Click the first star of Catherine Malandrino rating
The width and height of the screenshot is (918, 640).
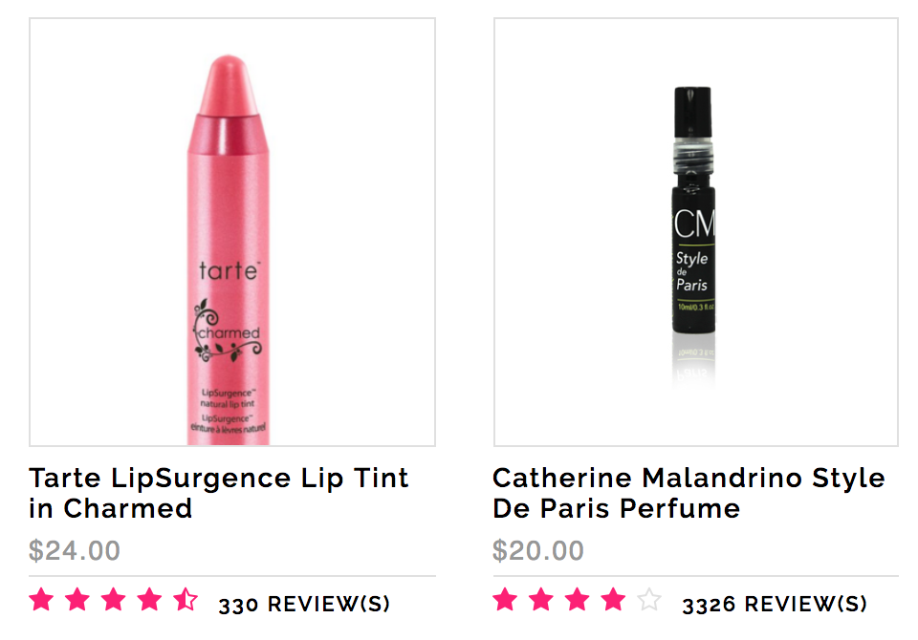[x=505, y=600]
